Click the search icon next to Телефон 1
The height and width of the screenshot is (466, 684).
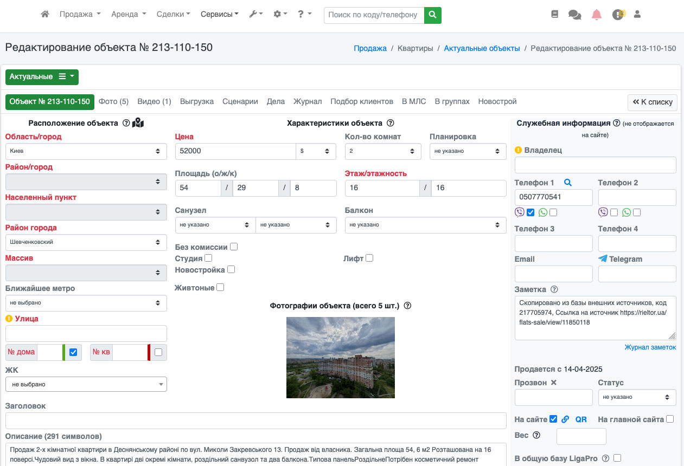tap(567, 183)
